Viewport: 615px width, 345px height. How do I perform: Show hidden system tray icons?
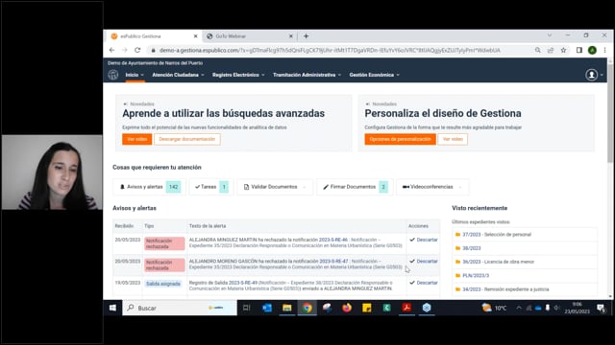519,308
